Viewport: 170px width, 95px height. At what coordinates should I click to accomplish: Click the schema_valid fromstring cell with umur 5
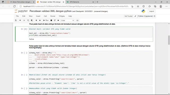(90, 79)
